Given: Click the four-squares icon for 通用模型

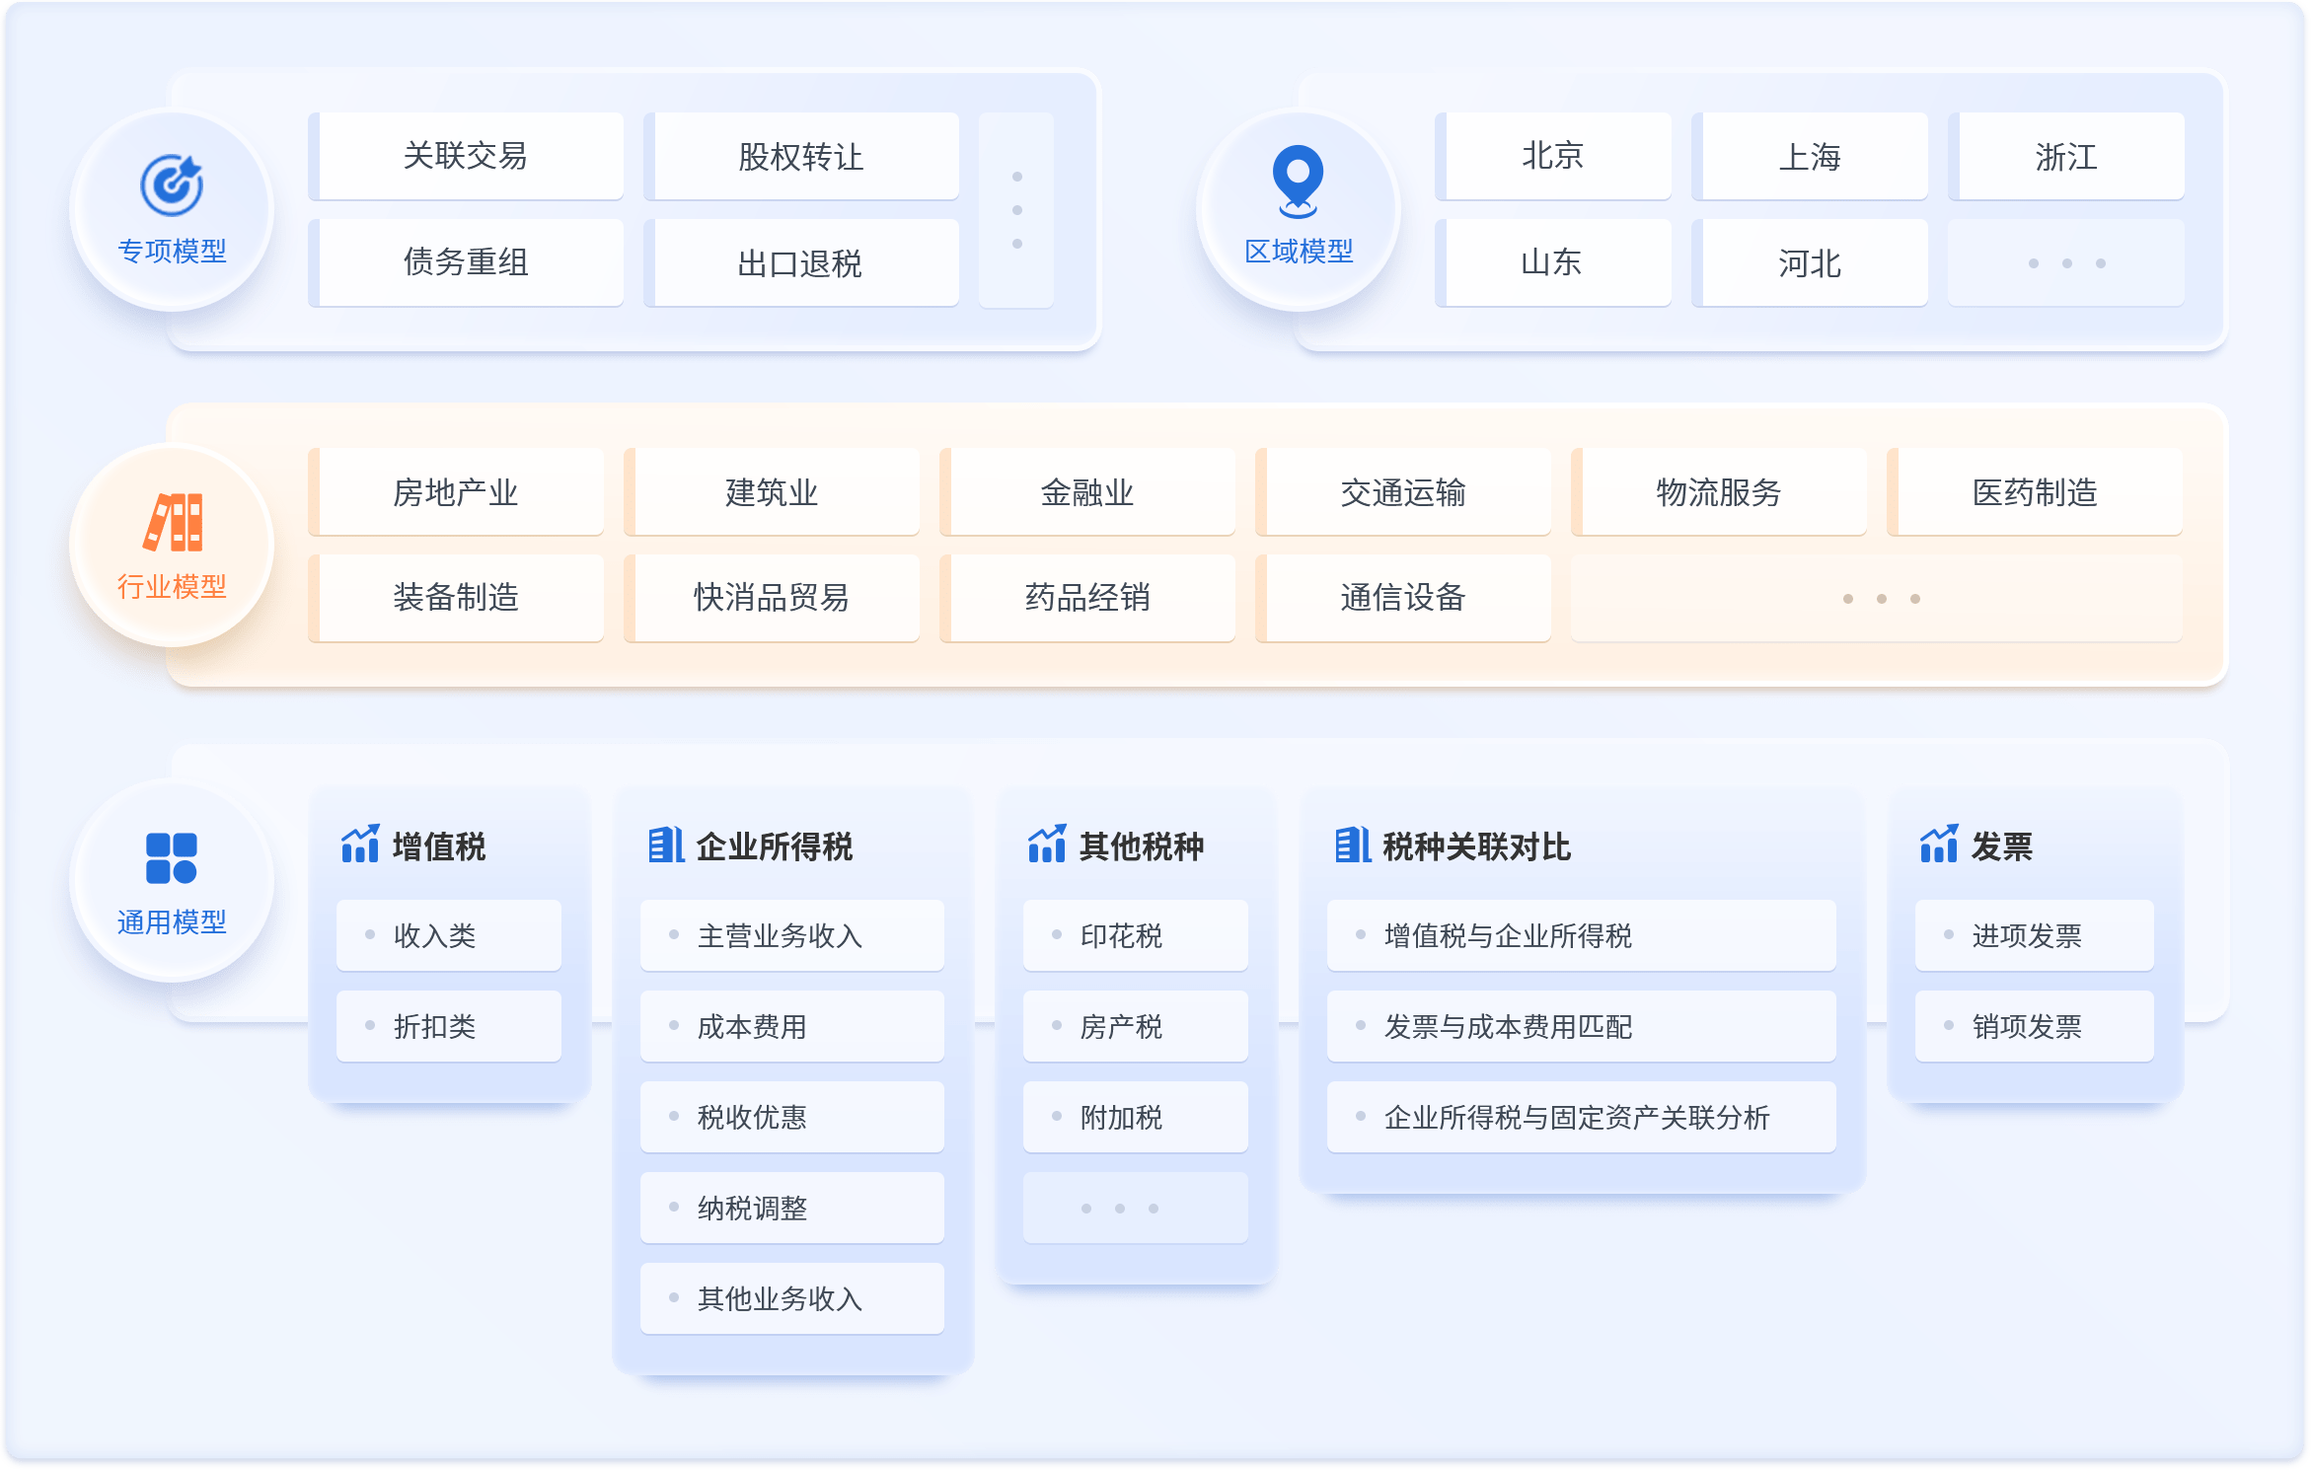Looking at the screenshot, I should coord(172,857).
